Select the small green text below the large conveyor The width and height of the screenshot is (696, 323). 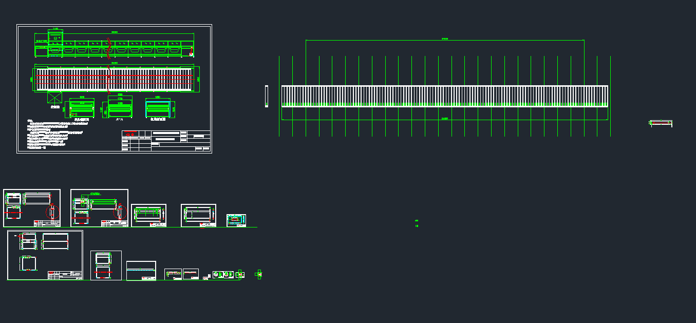coord(417,223)
